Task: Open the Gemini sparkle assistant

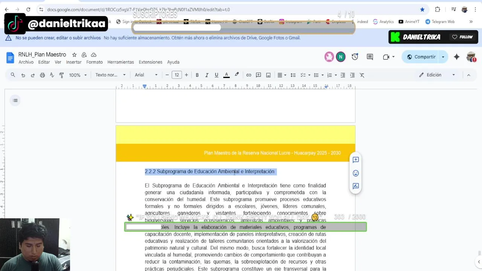Action: (456, 57)
